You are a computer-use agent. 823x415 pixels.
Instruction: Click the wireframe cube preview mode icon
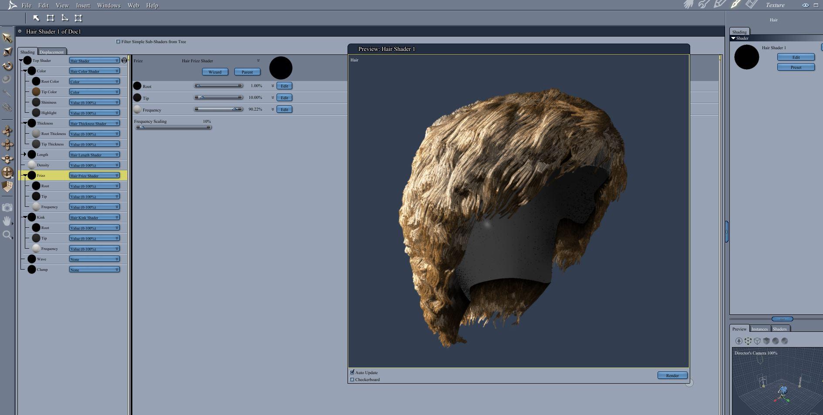757,341
